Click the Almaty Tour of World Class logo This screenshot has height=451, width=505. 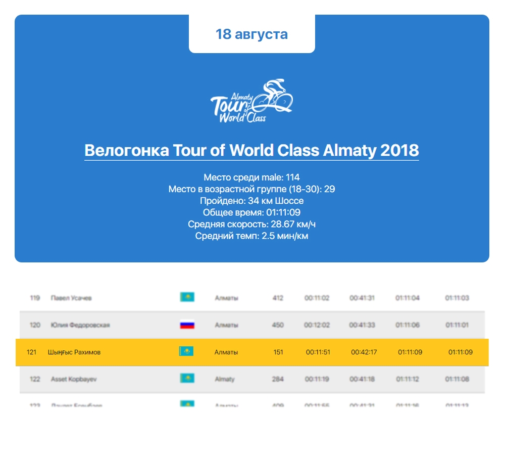click(251, 101)
